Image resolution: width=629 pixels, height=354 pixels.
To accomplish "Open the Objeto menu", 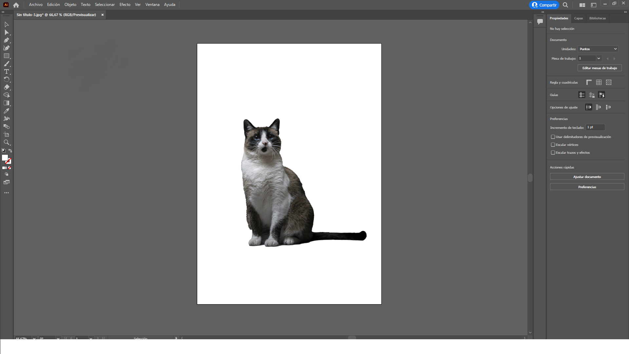I will click(70, 5).
